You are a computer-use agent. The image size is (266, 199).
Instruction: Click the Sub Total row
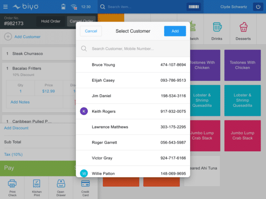(38, 142)
